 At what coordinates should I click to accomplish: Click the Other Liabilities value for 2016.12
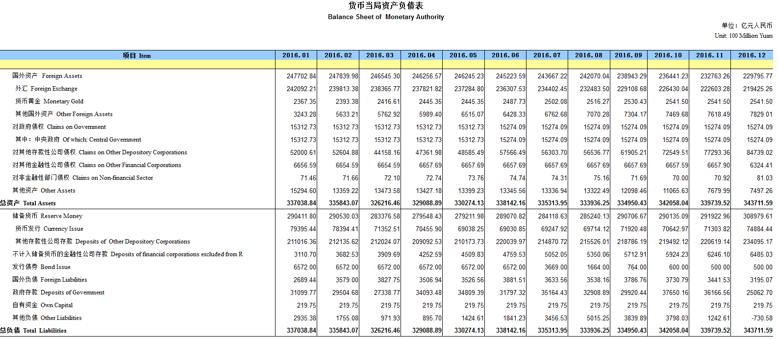762,318
